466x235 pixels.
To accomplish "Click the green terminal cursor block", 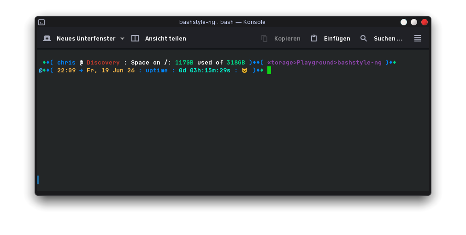I will pos(269,70).
